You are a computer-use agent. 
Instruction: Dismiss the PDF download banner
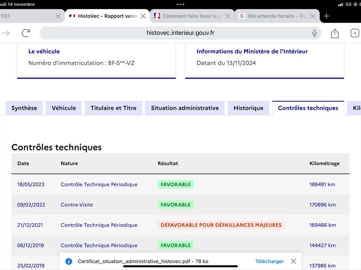click(293, 261)
